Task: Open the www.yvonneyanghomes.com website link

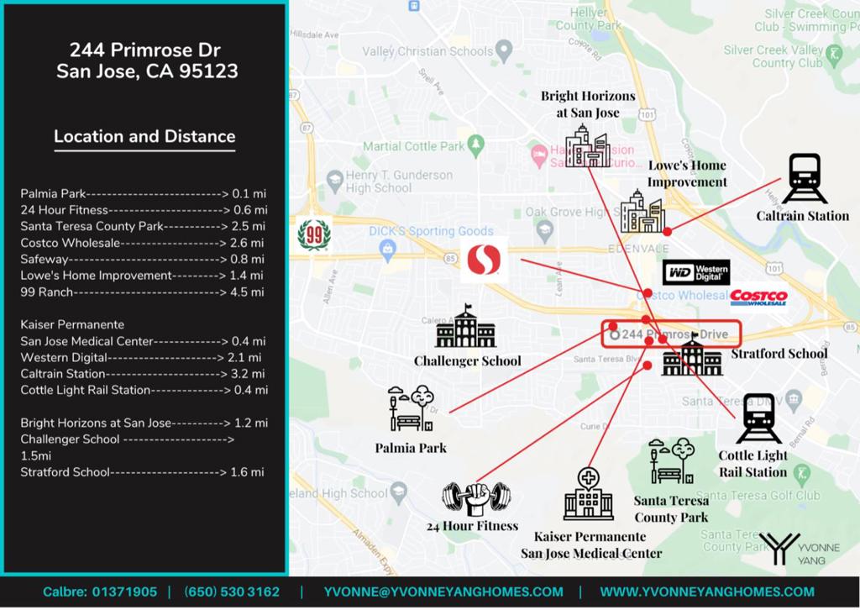Action: coord(707,592)
